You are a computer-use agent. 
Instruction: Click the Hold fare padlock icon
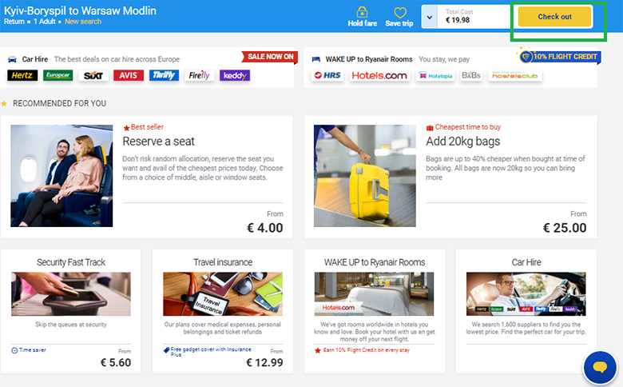coord(362,12)
